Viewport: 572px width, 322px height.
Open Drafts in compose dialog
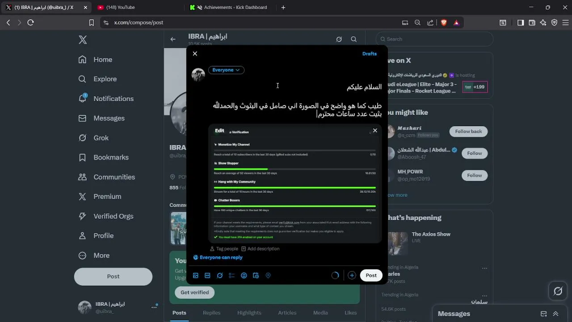[x=370, y=54]
